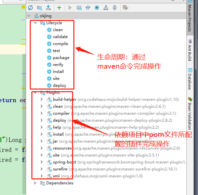This screenshot has width=198, height=195.
Task: Open the Bean Validation side tab
Action: click(x=190, y=113)
